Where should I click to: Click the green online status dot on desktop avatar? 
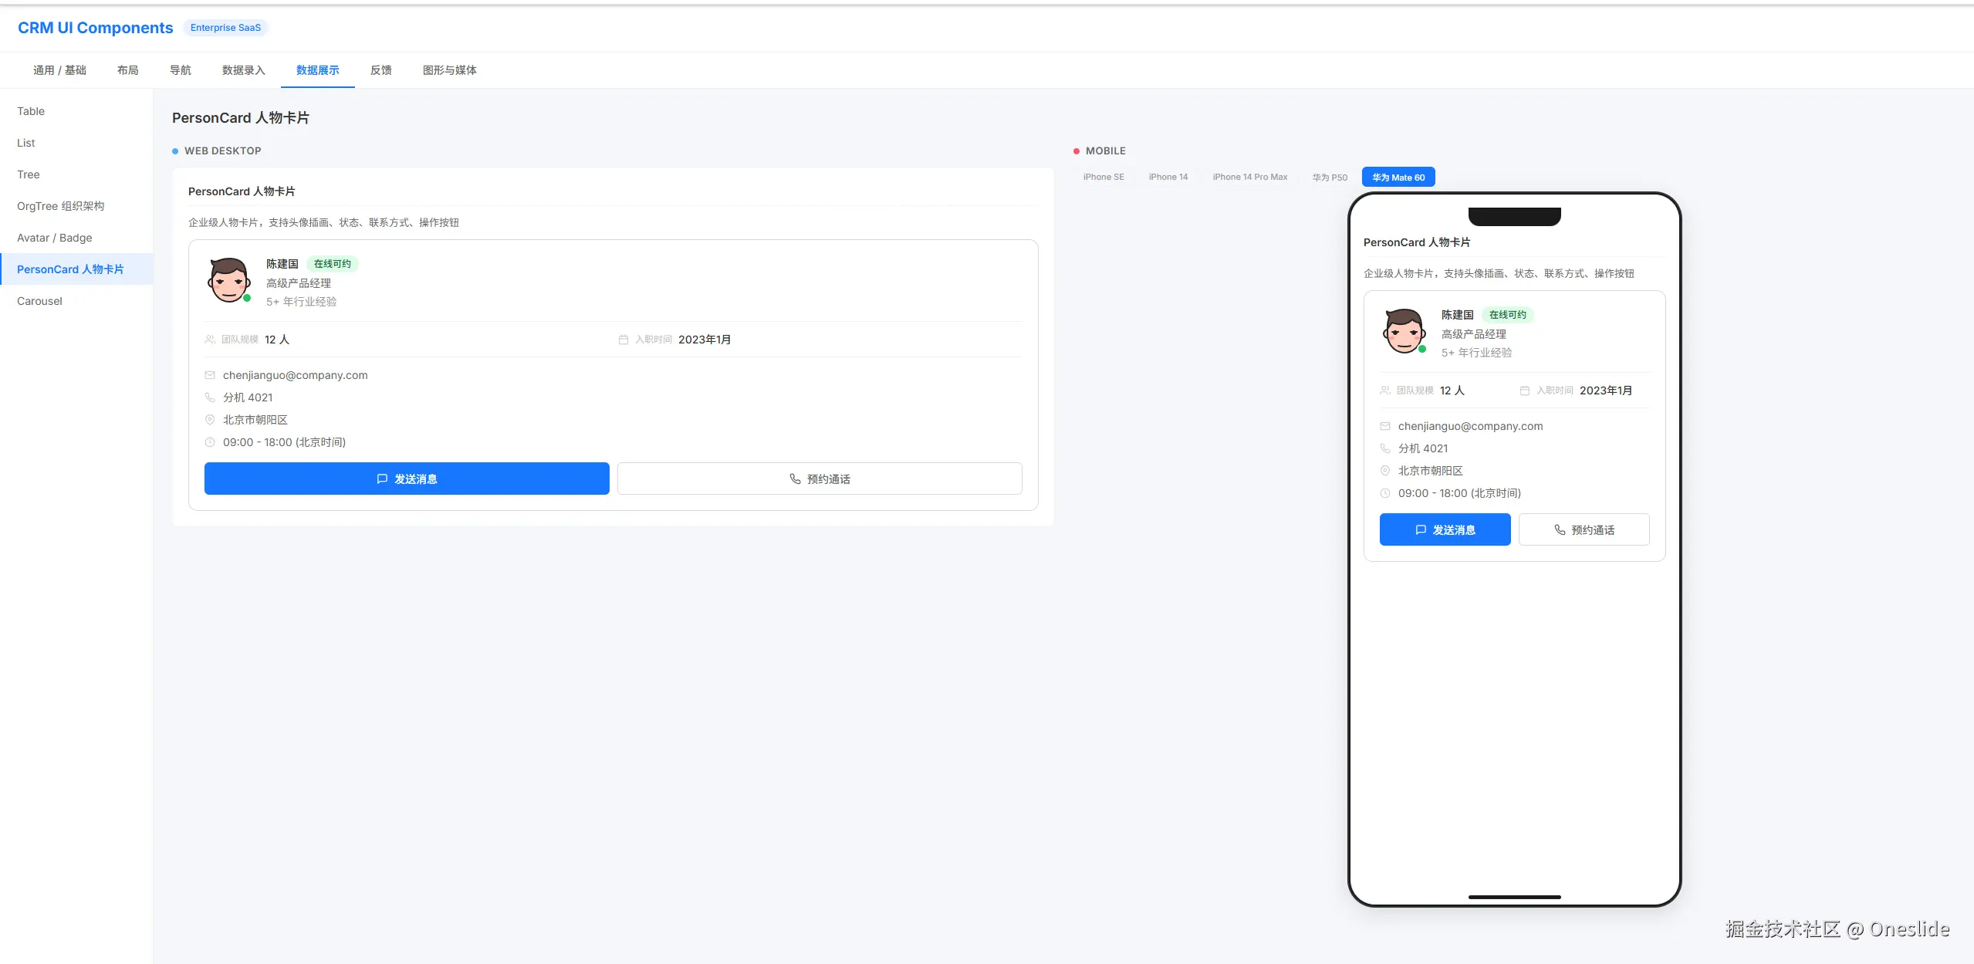(x=247, y=298)
